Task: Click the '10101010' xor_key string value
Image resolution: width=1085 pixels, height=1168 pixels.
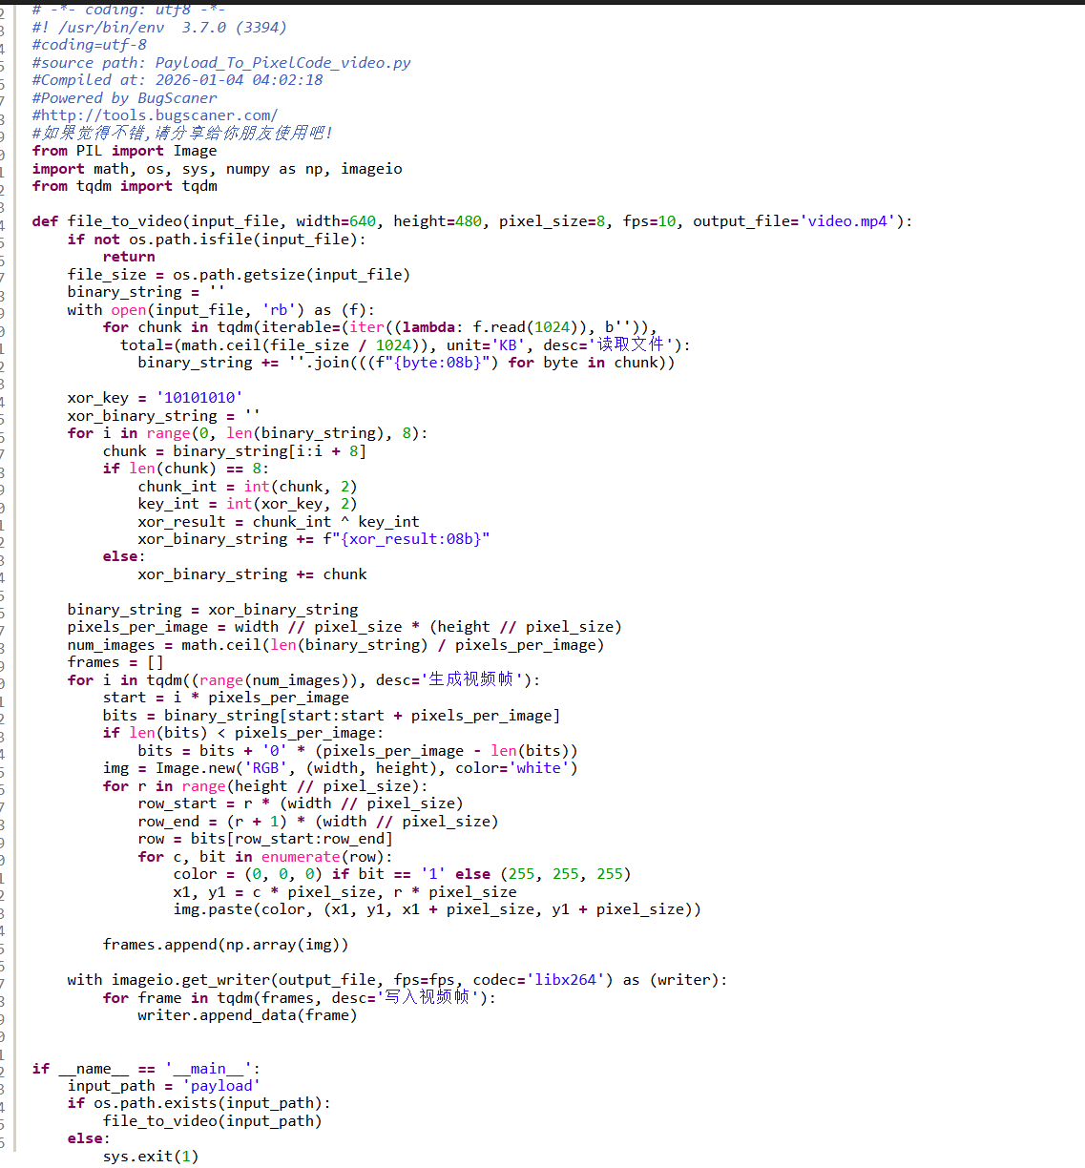Action: tap(199, 398)
